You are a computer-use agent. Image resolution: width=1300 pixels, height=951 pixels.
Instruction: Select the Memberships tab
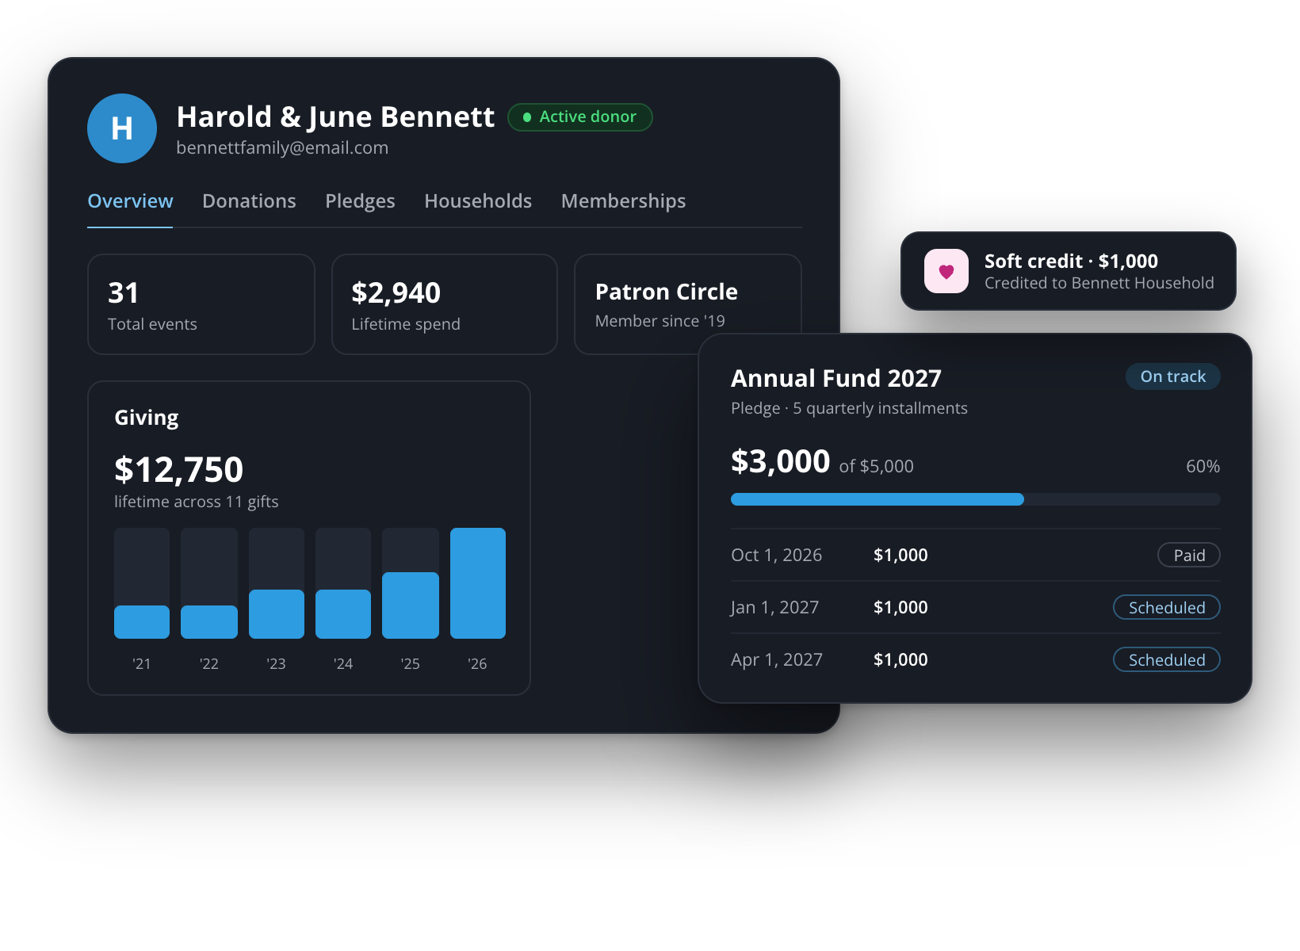[623, 201]
